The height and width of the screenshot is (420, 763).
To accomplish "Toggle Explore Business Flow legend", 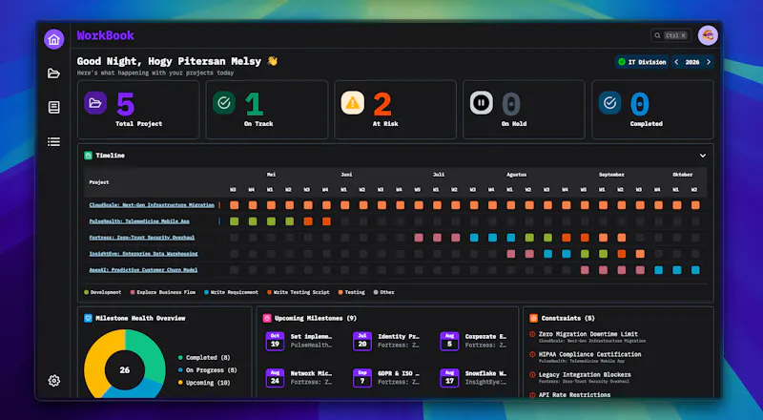I will [162, 292].
